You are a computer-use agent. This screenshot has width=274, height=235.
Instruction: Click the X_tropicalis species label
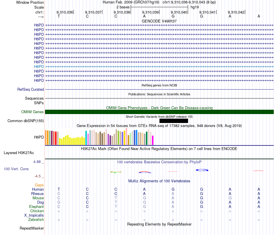coord(34,215)
